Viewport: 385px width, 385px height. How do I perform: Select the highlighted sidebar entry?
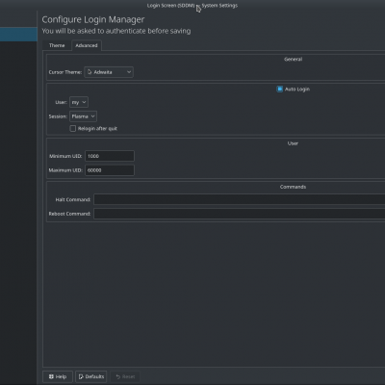pos(18,35)
